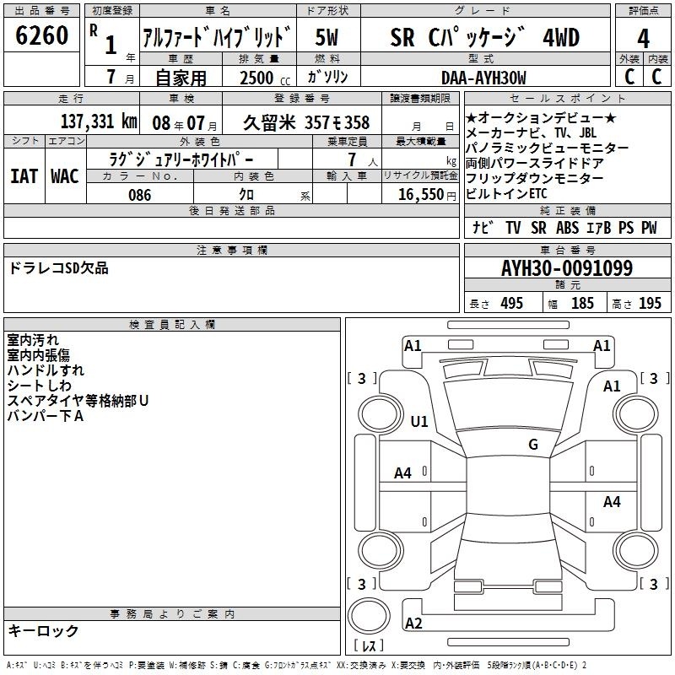The width and height of the screenshot is (675, 675).
Task: Click the car name アルファードハイブリッド
Action: (216, 38)
